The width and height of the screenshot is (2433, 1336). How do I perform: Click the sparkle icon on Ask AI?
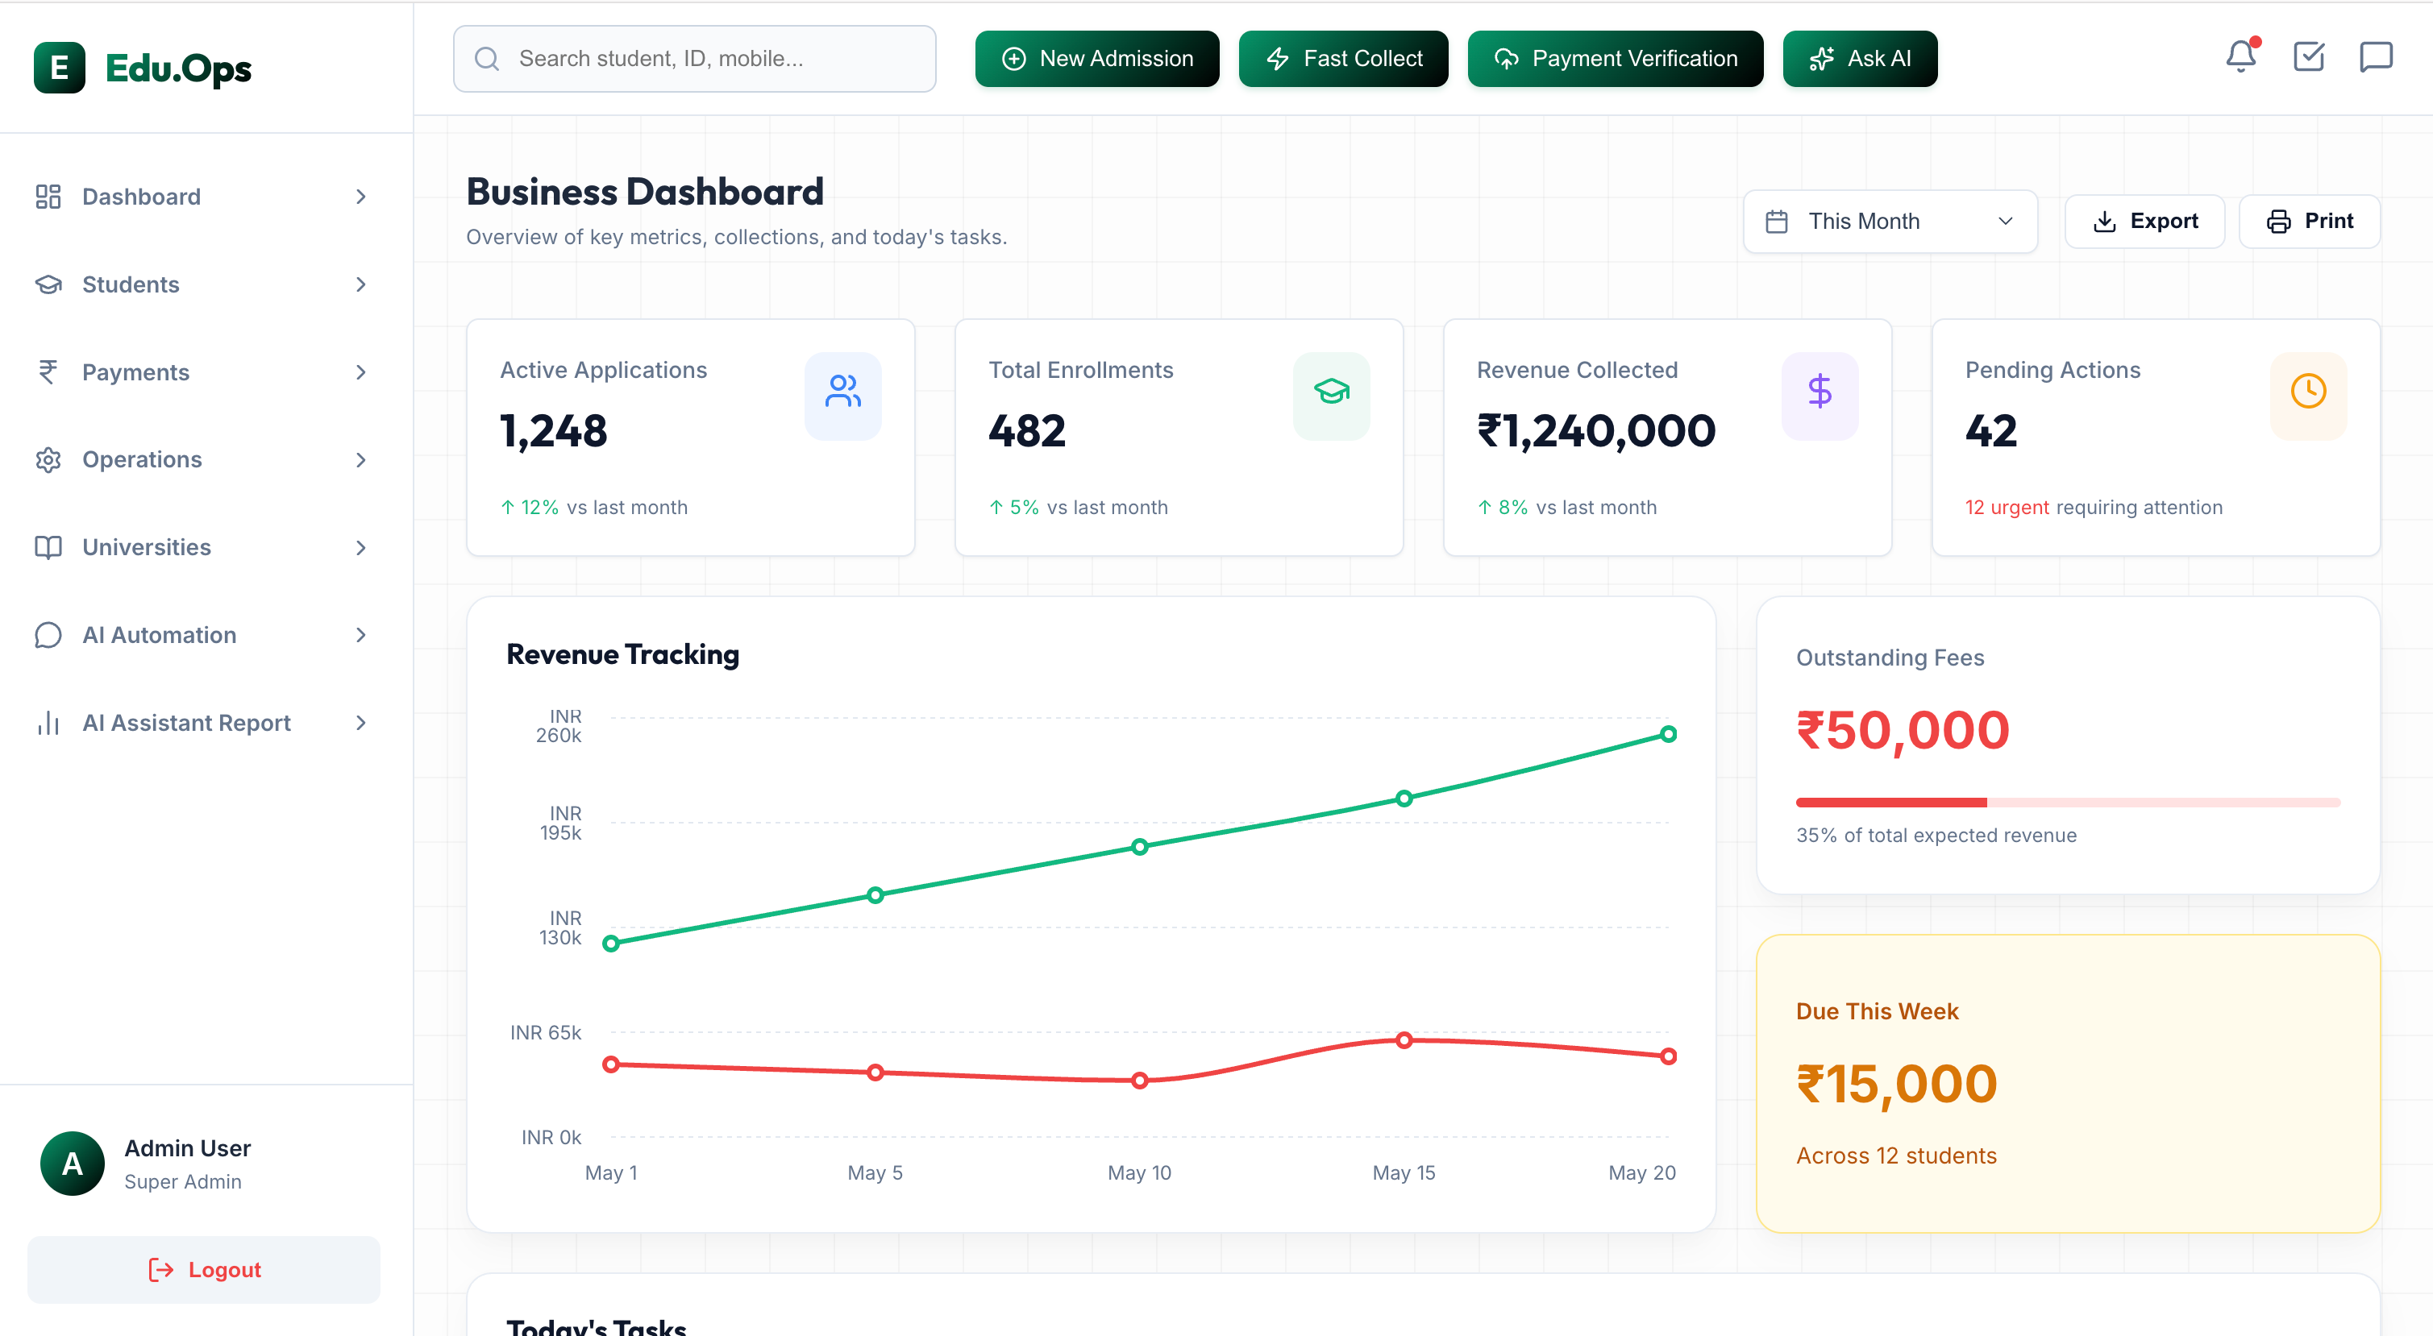pos(1821,59)
